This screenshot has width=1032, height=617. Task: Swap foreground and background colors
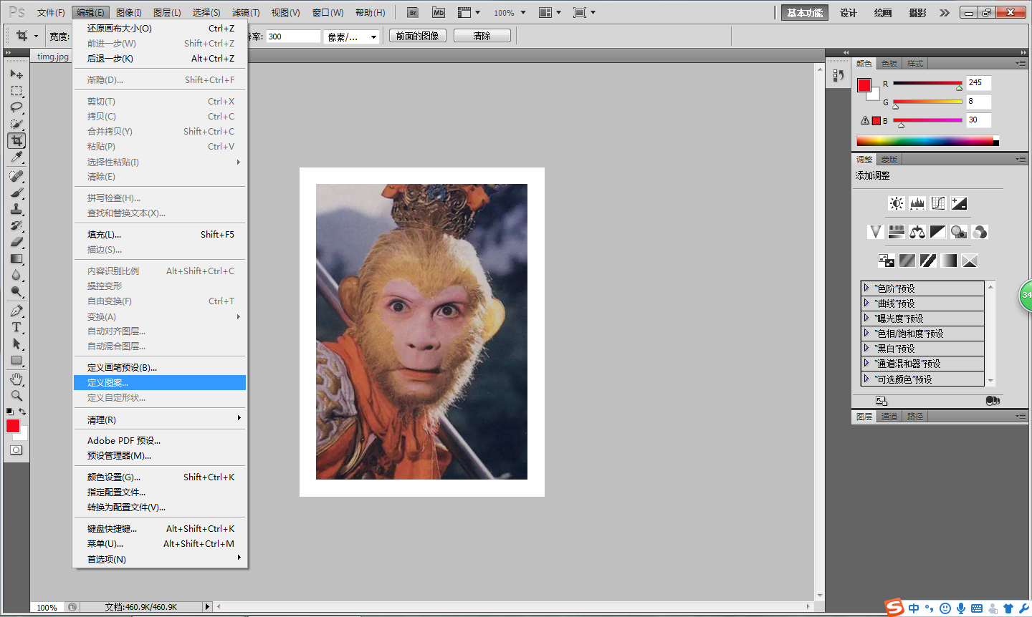coord(22,412)
